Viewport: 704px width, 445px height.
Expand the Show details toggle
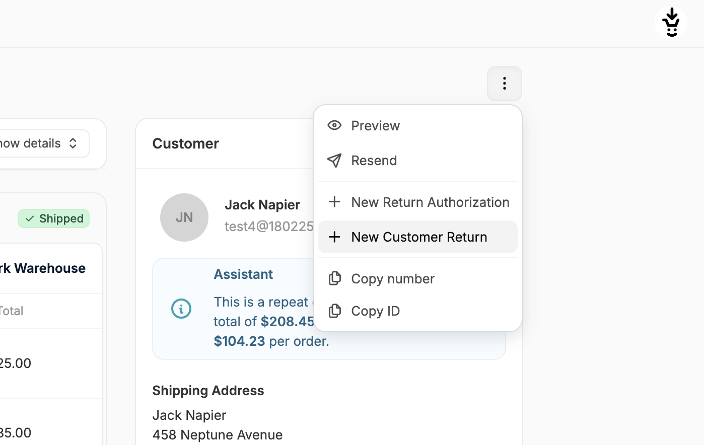pos(40,143)
